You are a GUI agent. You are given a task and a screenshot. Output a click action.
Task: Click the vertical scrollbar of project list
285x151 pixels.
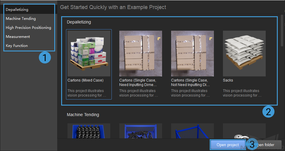coord(282,31)
